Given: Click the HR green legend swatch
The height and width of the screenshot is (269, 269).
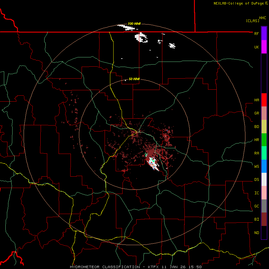Looking at the screenshot, I should tap(264, 140).
